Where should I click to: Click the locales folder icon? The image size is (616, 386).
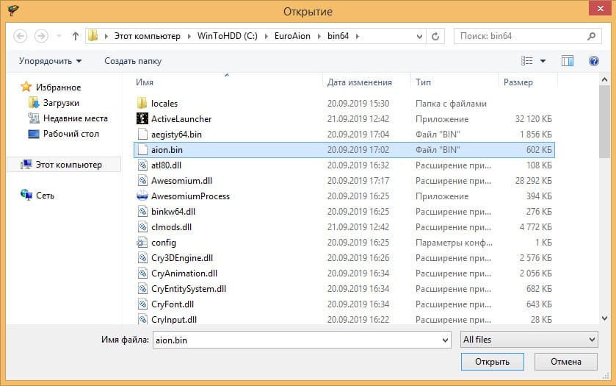(x=142, y=104)
